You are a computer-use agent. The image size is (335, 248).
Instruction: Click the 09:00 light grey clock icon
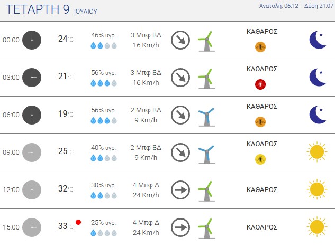[x=32, y=152]
